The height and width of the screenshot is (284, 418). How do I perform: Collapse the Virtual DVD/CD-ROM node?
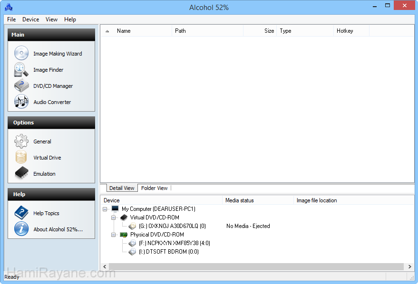114,218
